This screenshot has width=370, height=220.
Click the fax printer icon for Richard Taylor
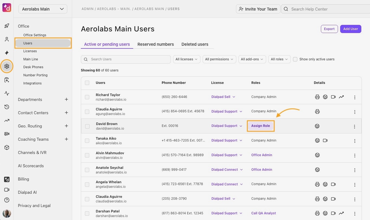tap(317, 97)
